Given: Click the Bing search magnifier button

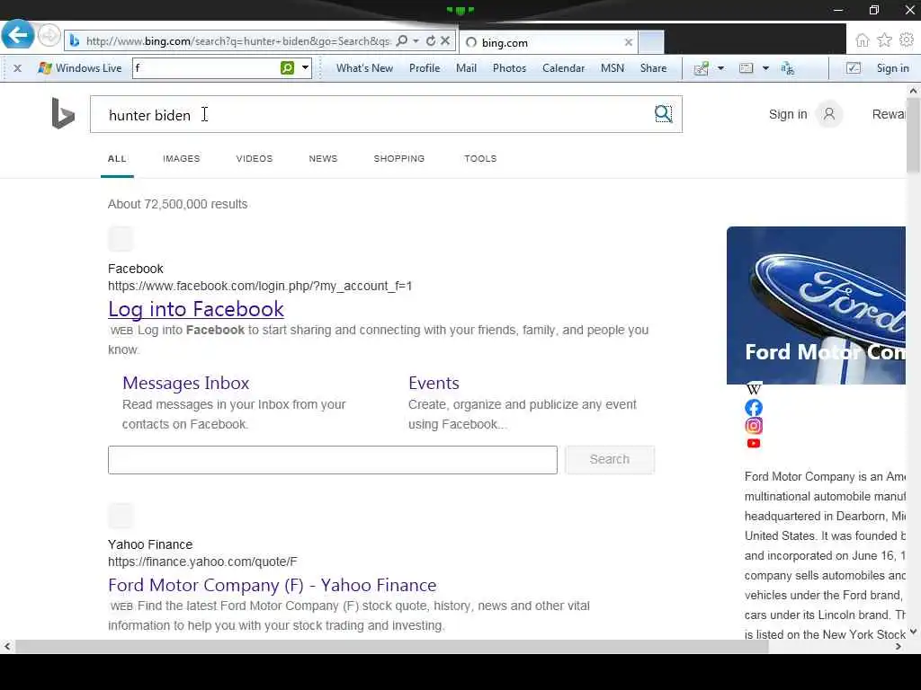Looking at the screenshot, I should 663,114.
